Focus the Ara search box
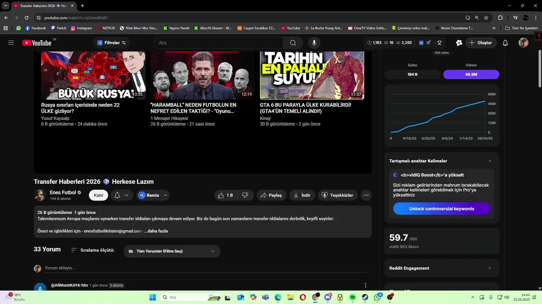This screenshot has height=304, width=542. click(x=218, y=43)
